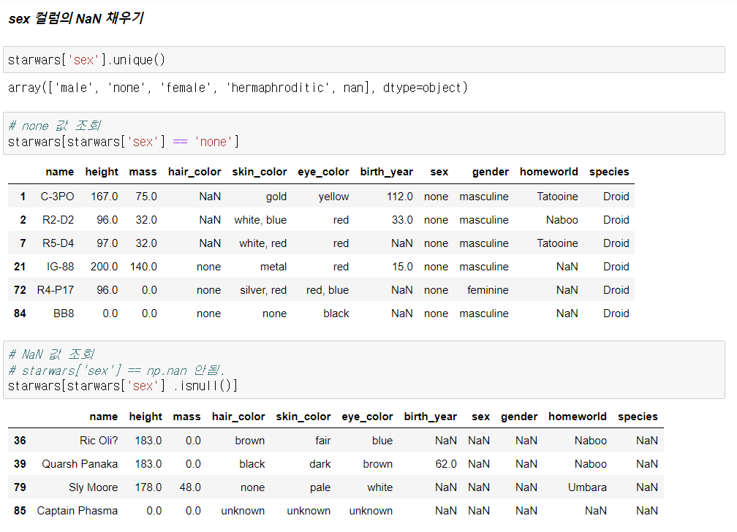Viewport: 737px width, 532px height.
Task: Click 'Sly Moore' name cell
Action: (x=93, y=487)
